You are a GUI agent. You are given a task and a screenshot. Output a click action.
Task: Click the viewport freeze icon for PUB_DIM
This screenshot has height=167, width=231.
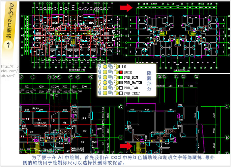[110, 77]
